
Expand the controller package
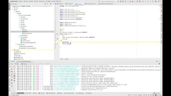tap(20, 19)
